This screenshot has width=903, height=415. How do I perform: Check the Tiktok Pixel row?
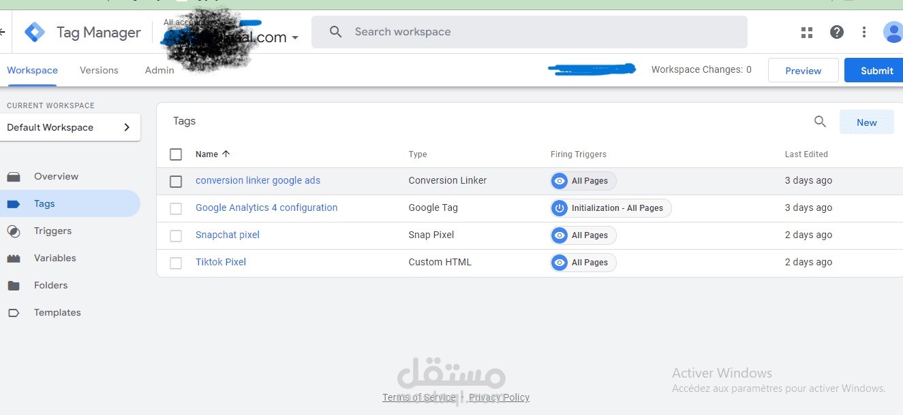tap(176, 263)
